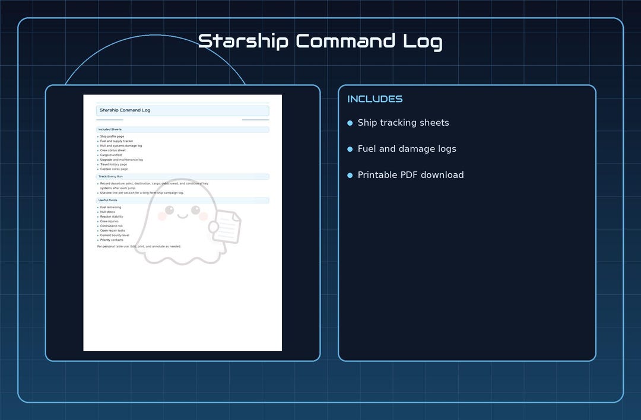Click the Included Sheets section header
The width and height of the screenshot is (641, 420).
pyautogui.click(x=182, y=129)
